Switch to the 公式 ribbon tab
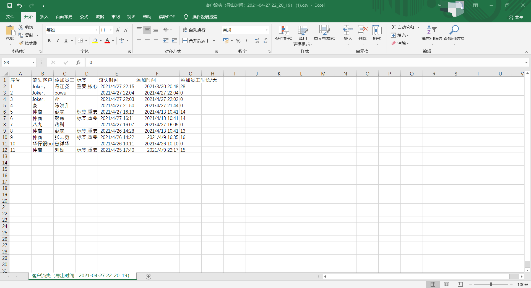This screenshot has height=288, width=531. click(x=84, y=17)
